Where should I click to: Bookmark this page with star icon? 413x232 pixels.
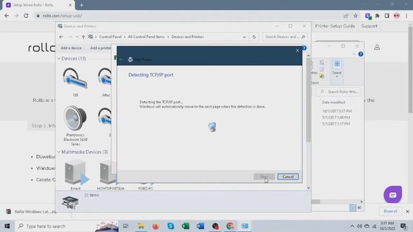point(356,15)
